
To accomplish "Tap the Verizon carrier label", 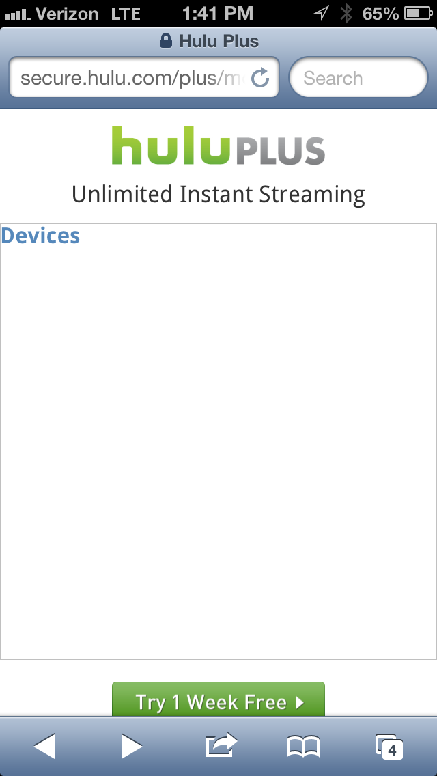I will pyautogui.click(x=67, y=13).
